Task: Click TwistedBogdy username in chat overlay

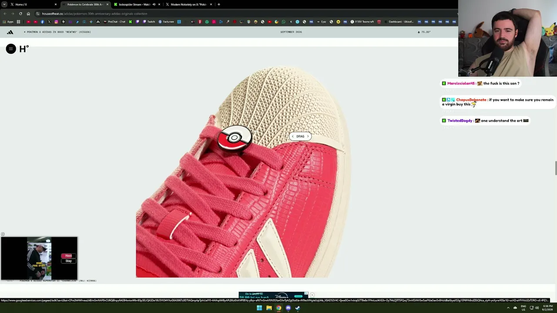Action: pos(460,121)
